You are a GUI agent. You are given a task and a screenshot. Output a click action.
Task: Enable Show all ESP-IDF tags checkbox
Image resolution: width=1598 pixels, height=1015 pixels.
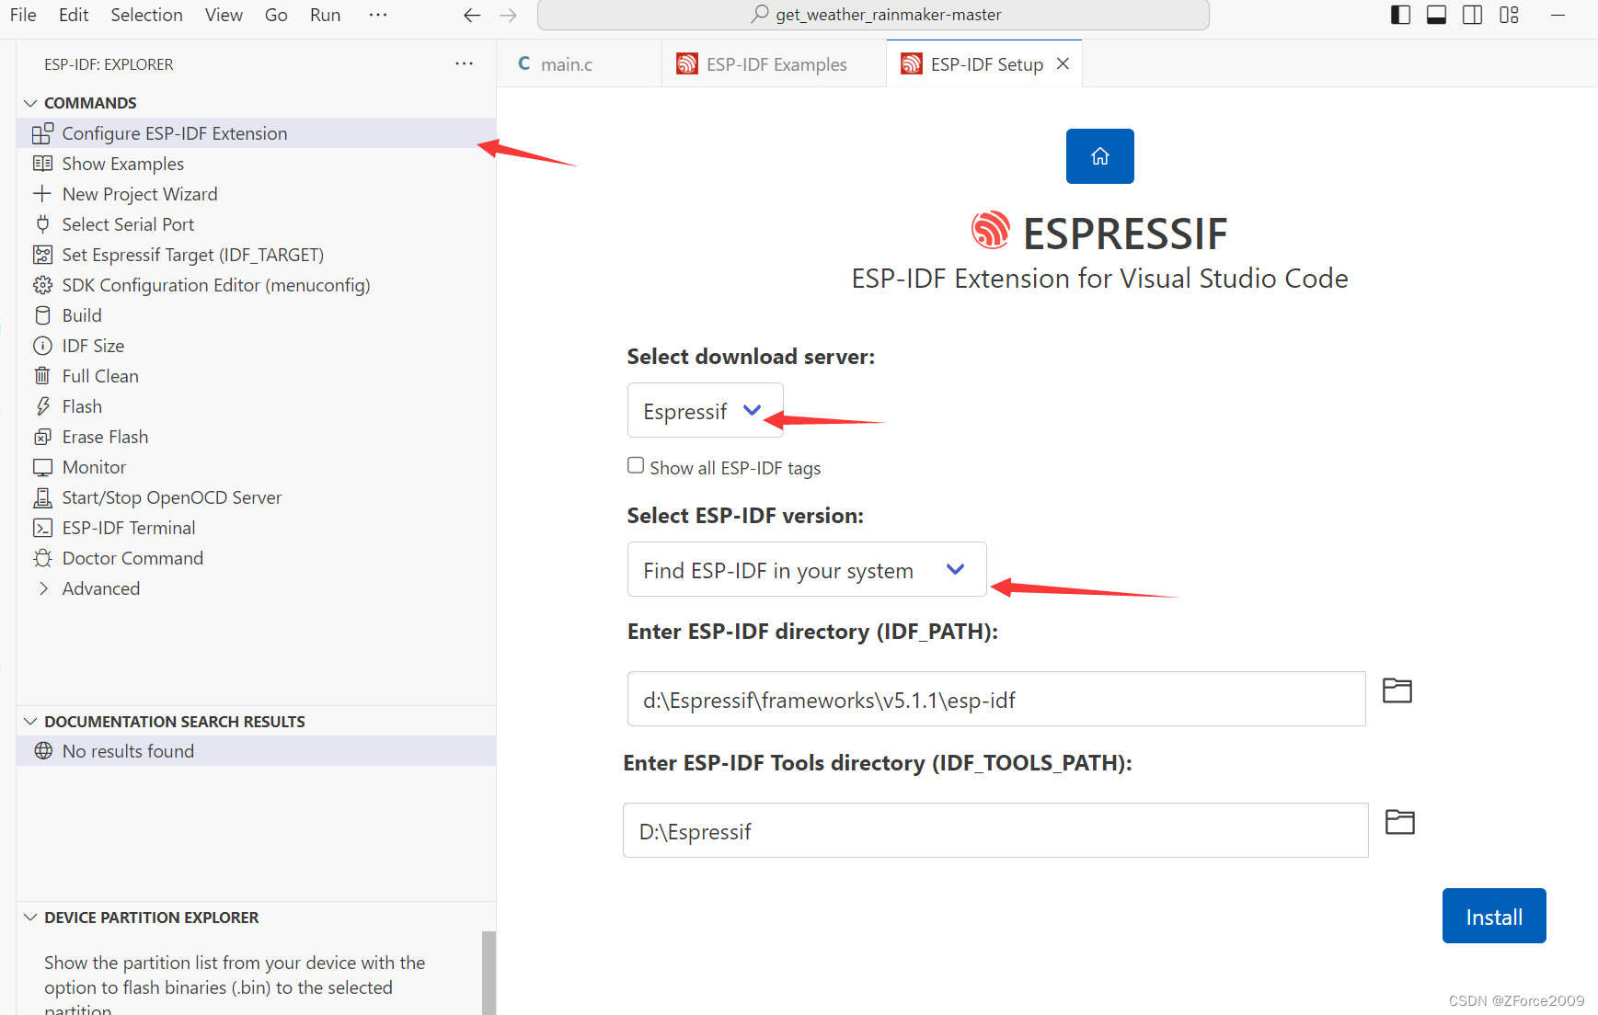click(636, 465)
